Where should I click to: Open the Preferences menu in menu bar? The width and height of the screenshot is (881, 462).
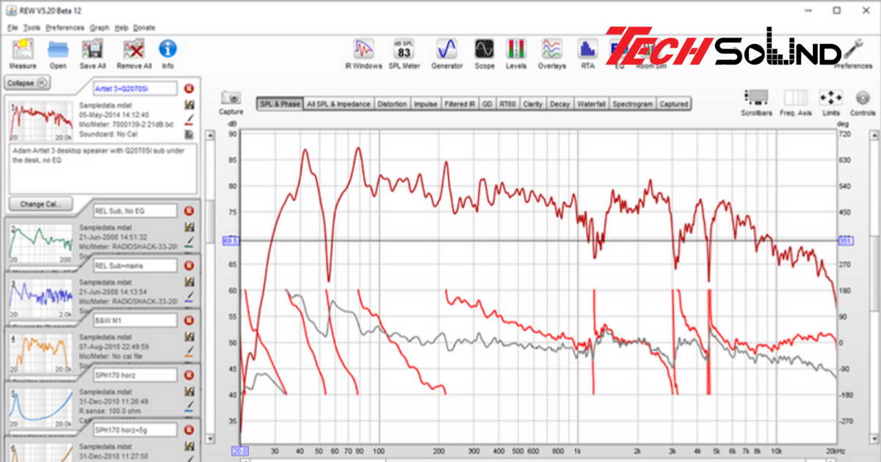point(65,28)
